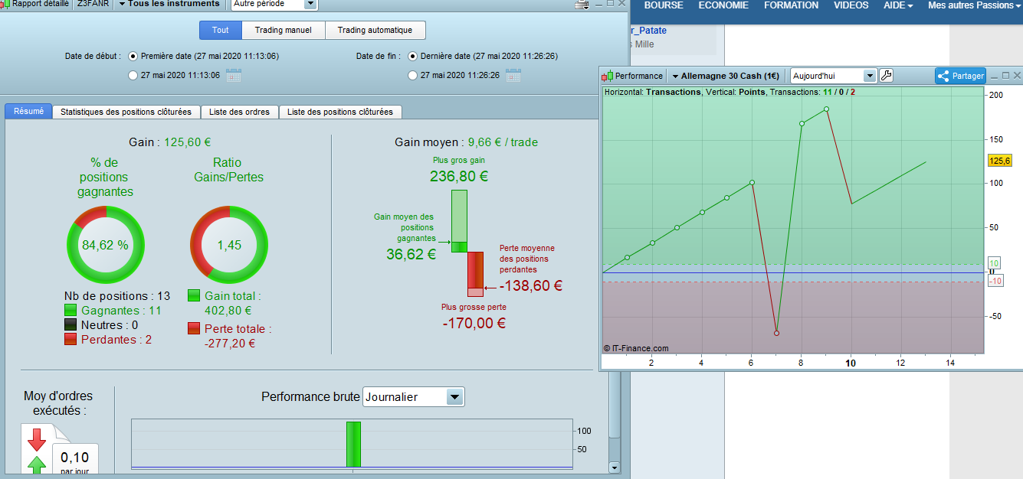Click the r_Patate username link

pos(648,31)
